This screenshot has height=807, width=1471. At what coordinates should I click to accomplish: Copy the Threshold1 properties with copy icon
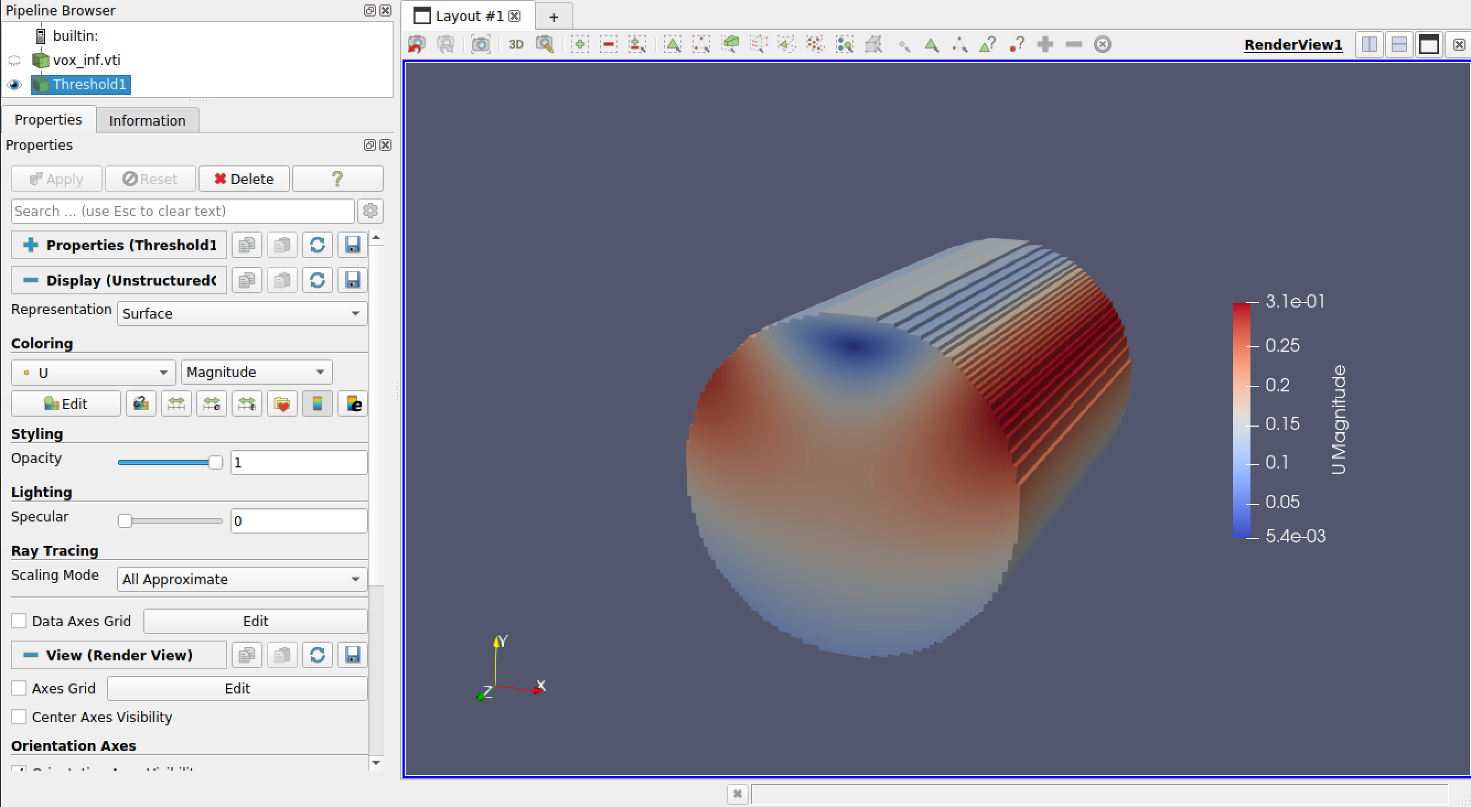246,245
